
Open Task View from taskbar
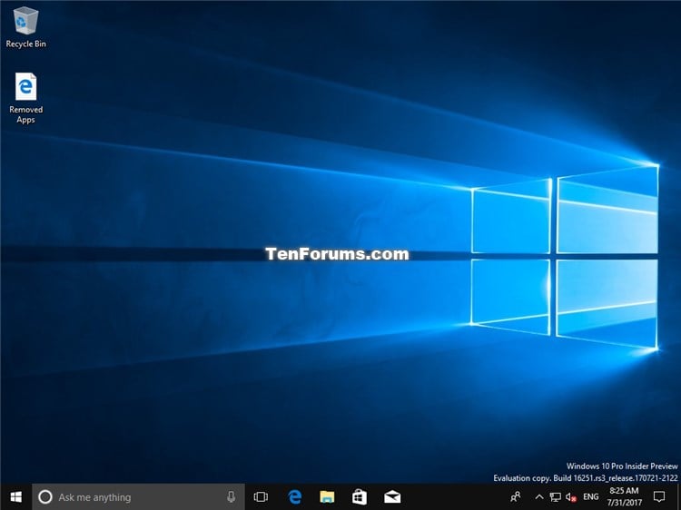click(261, 497)
